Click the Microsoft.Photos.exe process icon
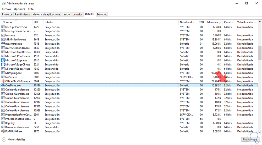The image size is (262, 145). [3, 56]
